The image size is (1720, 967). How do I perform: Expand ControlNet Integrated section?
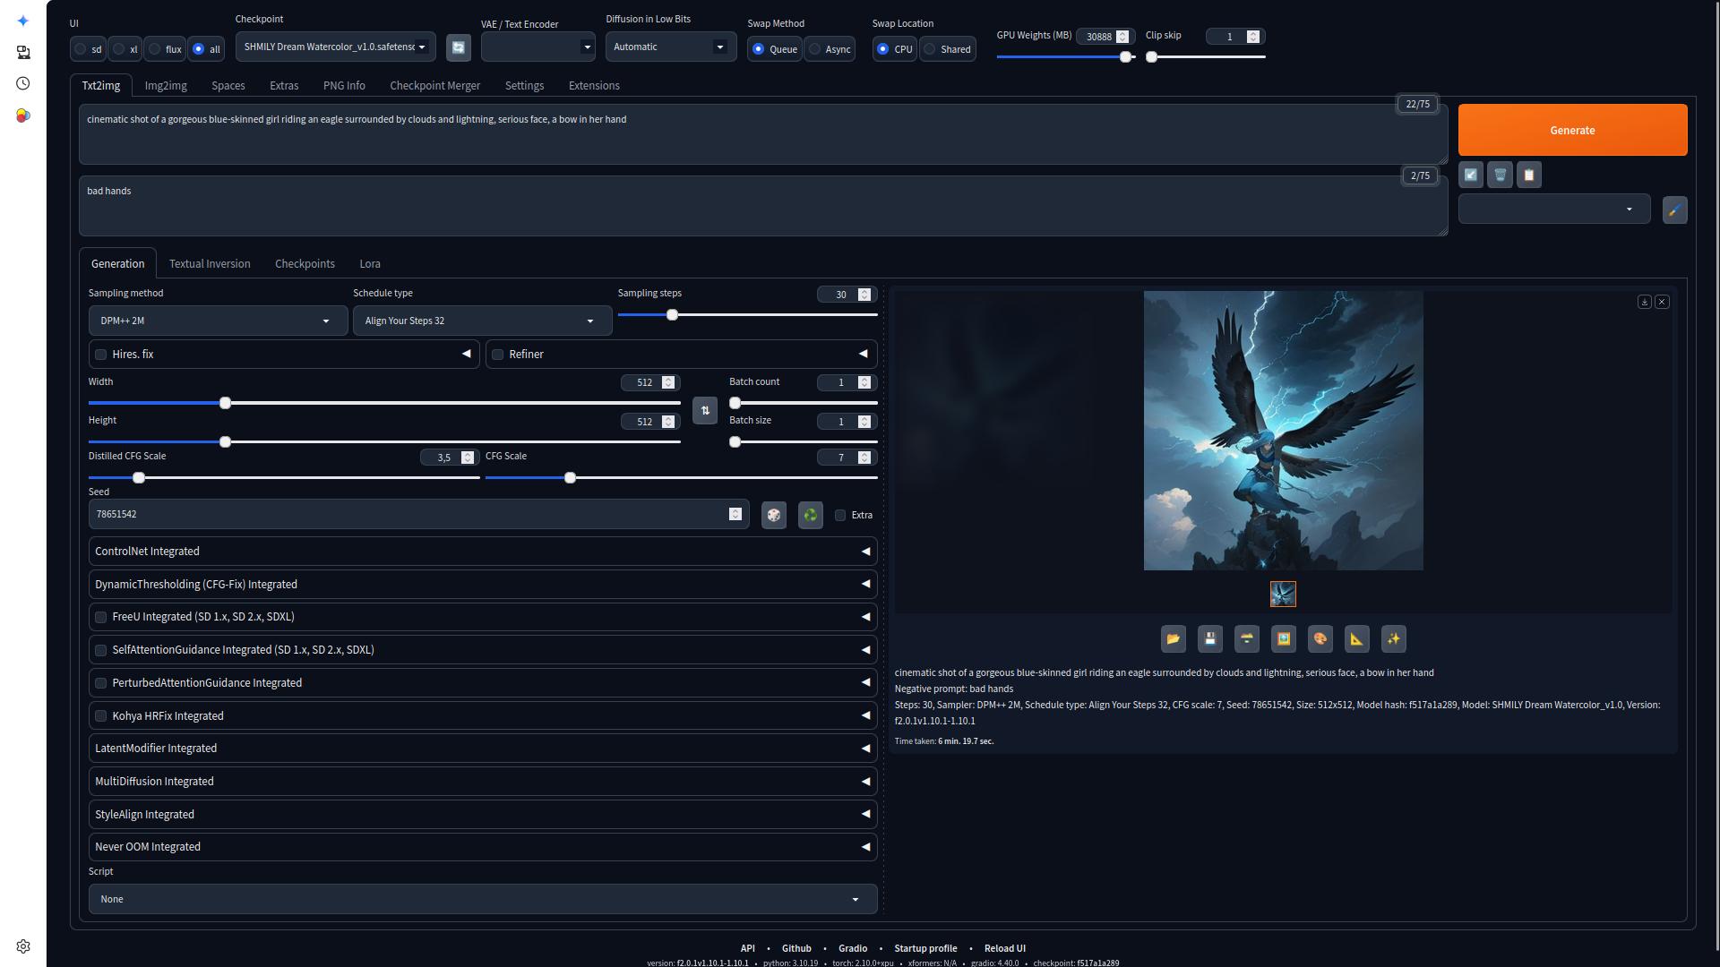point(483,552)
